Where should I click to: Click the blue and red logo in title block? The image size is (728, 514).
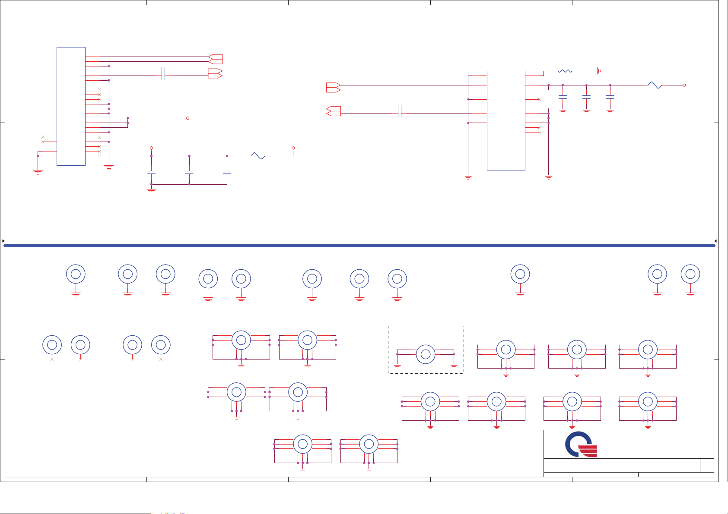(x=581, y=444)
